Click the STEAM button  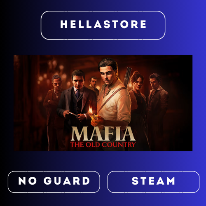[x=153, y=182]
